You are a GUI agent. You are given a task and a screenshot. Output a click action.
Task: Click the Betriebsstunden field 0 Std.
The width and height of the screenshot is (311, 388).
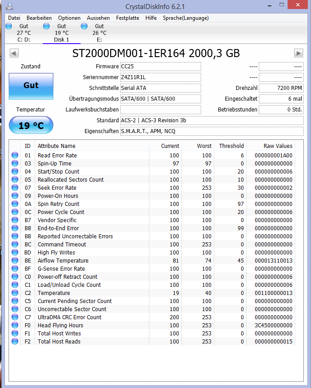point(281,110)
